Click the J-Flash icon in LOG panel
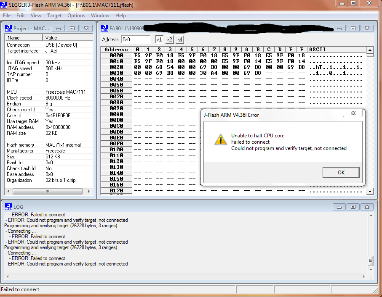 click(8, 207)
